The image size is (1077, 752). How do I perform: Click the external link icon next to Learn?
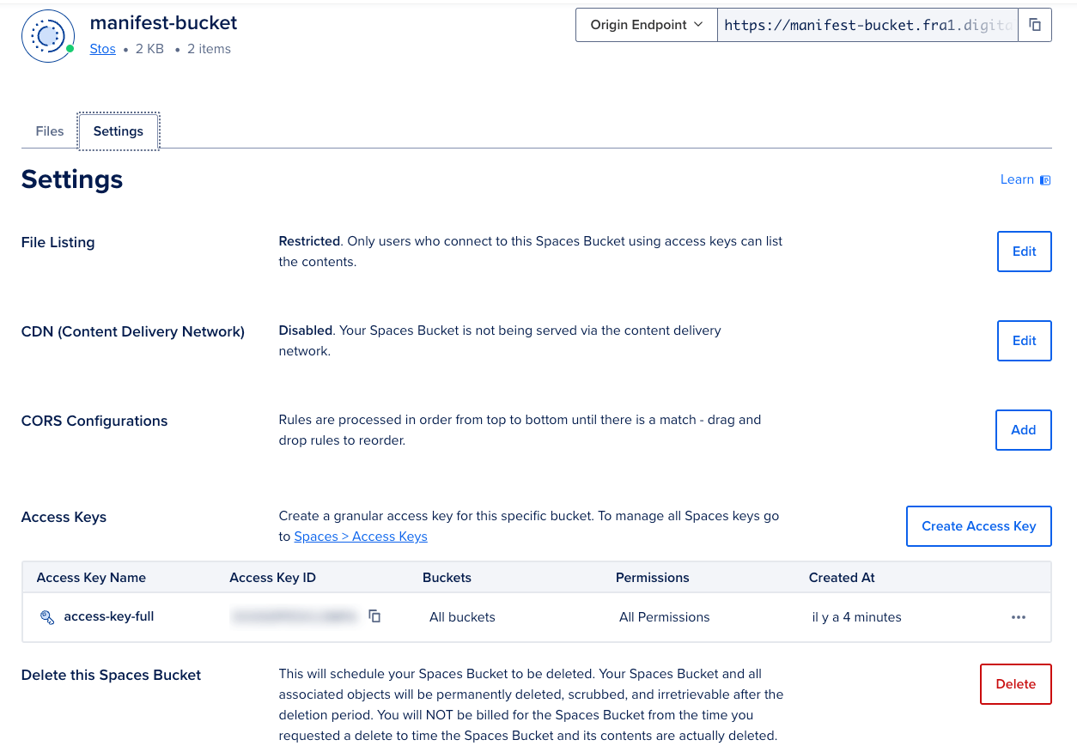click(x=1045, y=179)
